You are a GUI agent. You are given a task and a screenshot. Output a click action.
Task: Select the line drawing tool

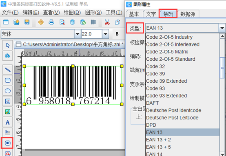pyautogui.click(x=8, y=70)
